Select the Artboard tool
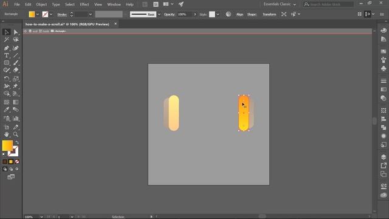 [x=7, y=127]
